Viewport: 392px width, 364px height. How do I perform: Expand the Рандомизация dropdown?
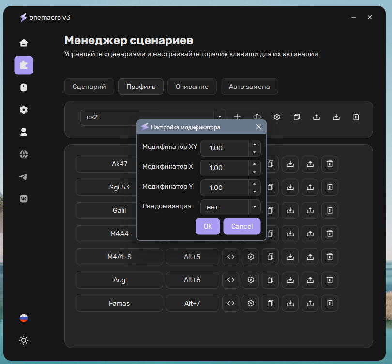(x=255, y=207)
